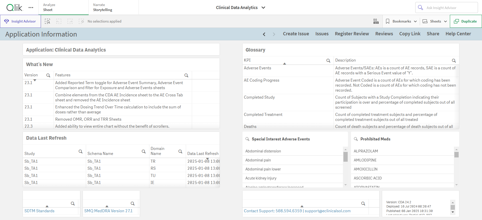Duplicate the current sheet

click(x=466, y=21)
